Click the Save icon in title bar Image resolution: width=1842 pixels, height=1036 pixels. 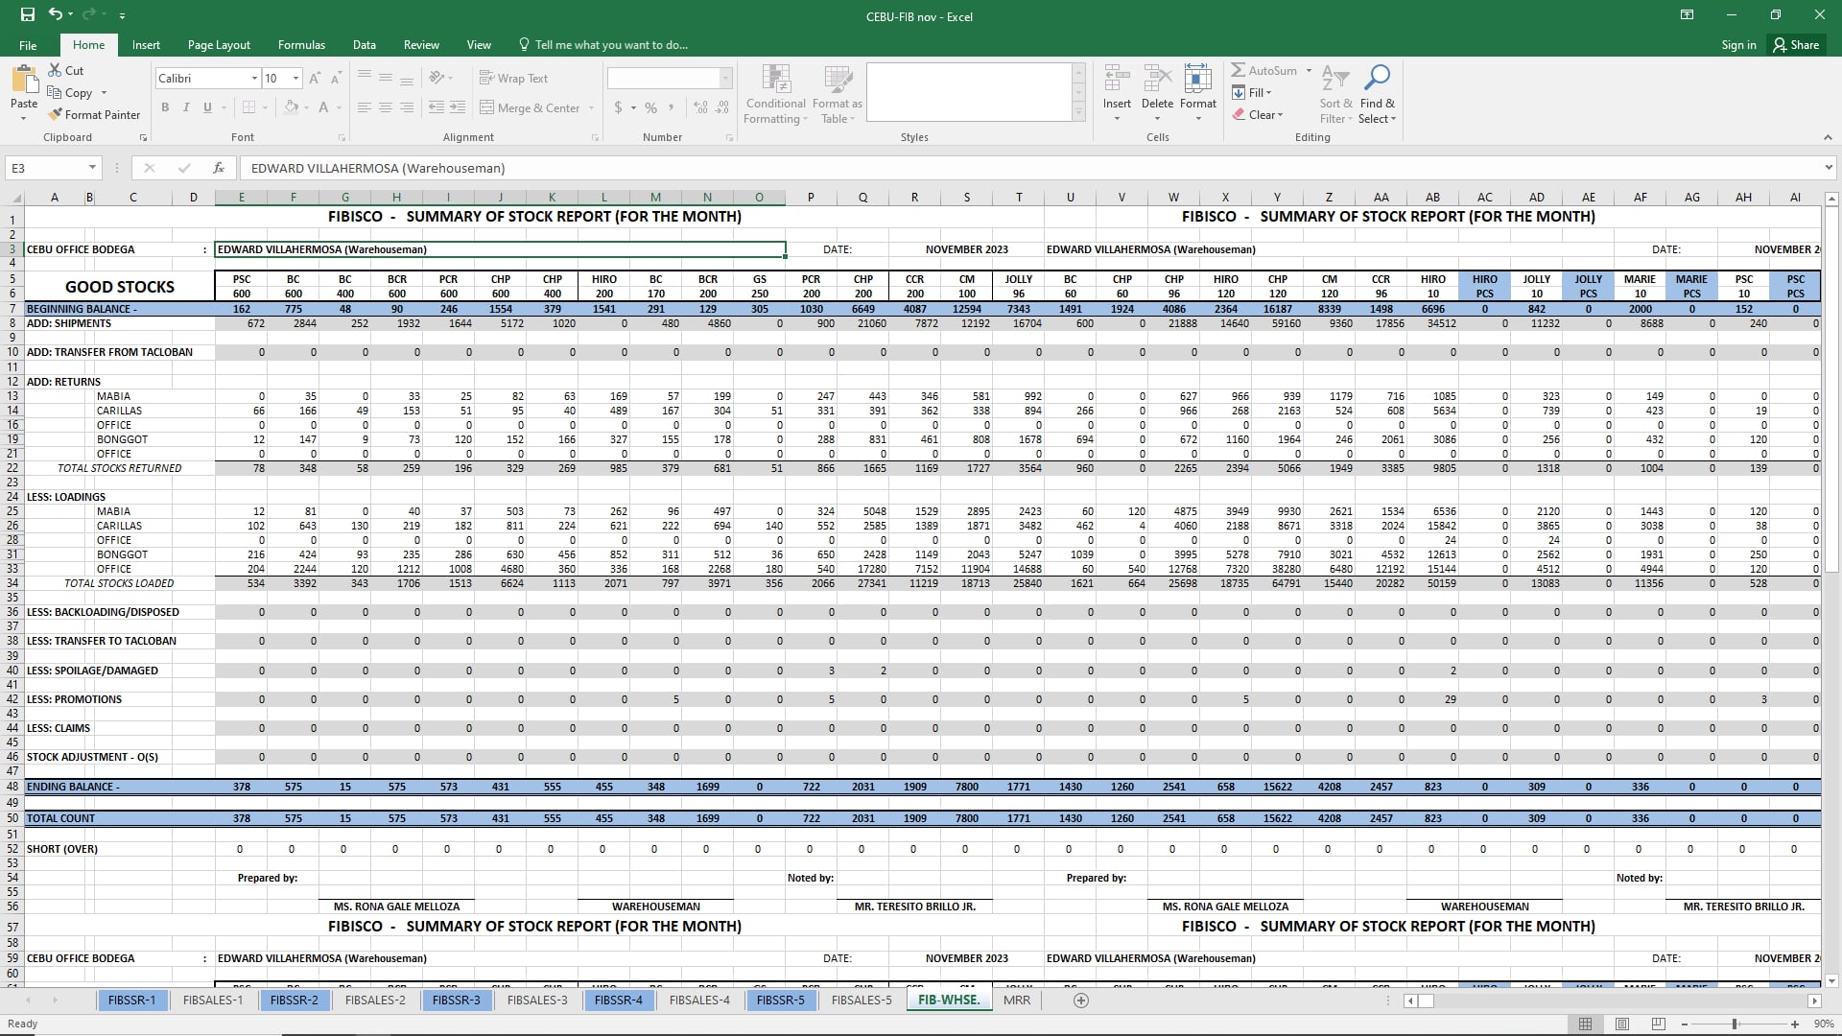coord(27,14)
